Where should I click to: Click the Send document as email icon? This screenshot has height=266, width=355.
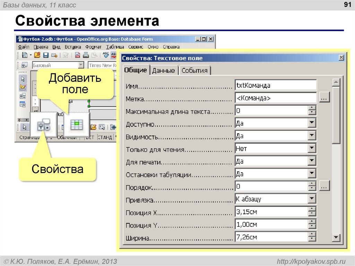click(53, 55)
